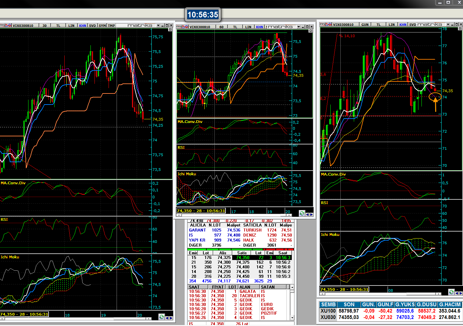Click refresh icon in the middle 60-minute chart
Image resolution: width=463 pixels, height=326 pixels.
pyautogui.click(x=302, y=213)
